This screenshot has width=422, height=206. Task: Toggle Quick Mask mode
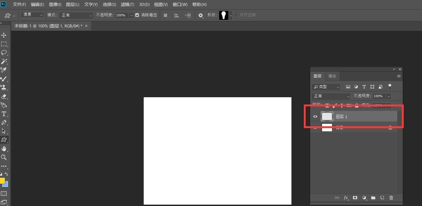click(x=4, y=193)
